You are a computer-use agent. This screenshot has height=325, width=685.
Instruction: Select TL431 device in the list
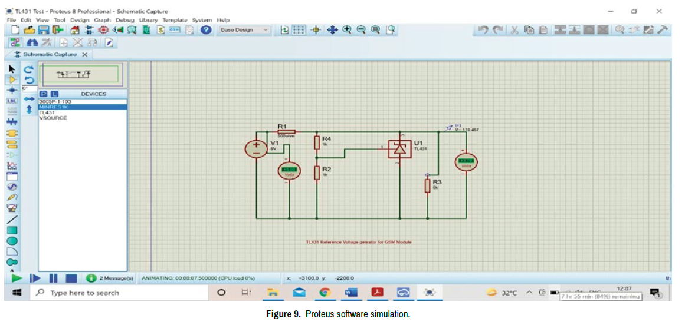(46, 112)
